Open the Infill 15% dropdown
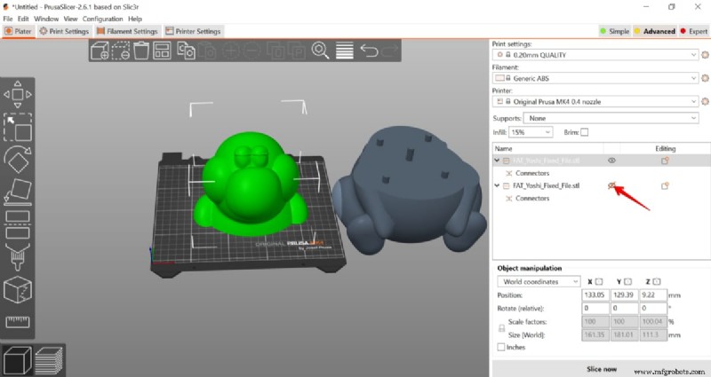 click(x=531, y=132)
